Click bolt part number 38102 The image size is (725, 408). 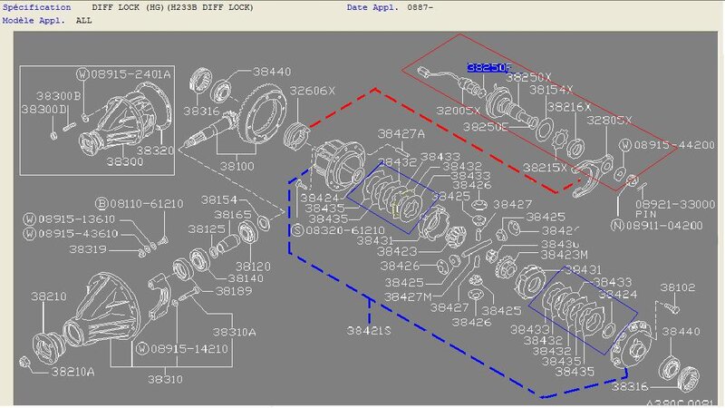click(x=677, y=288)
